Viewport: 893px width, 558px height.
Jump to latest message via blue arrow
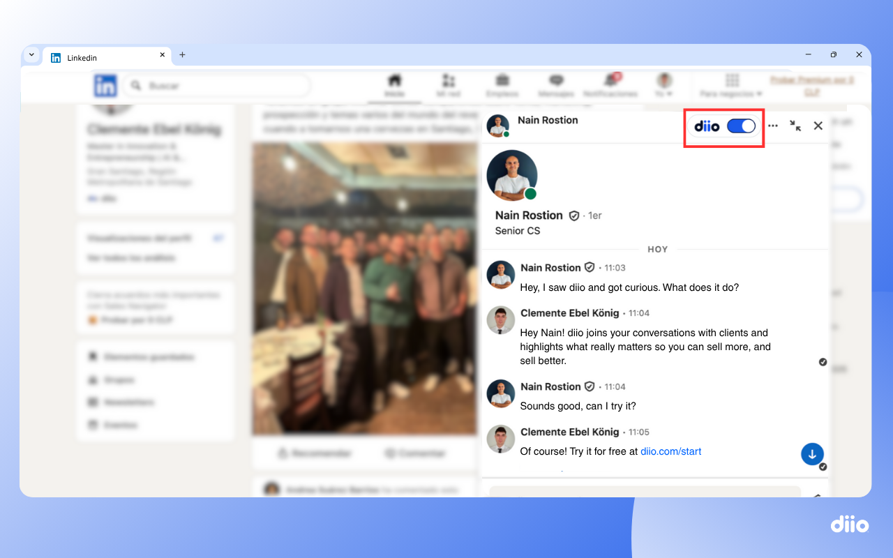pos(812,453)
